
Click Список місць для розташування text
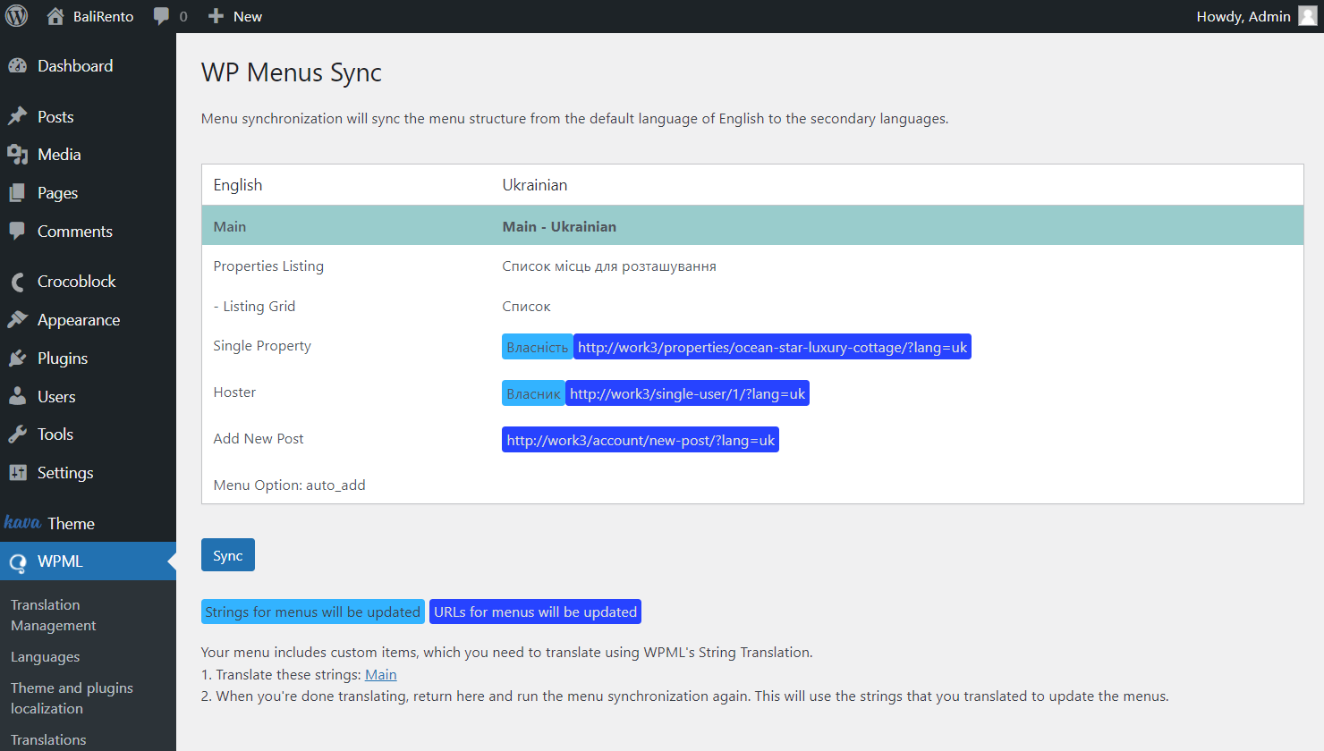[609, 266]
